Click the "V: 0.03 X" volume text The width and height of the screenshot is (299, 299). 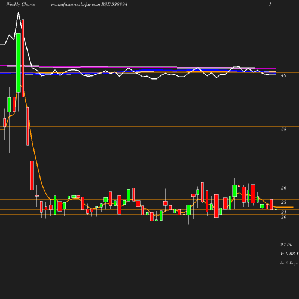pos(289,254)
